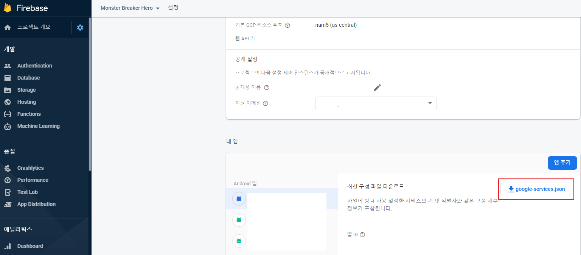The height and width of the screenshot is (255, 581).
Task: Go to Database section
Action: (x=28, y=78)
